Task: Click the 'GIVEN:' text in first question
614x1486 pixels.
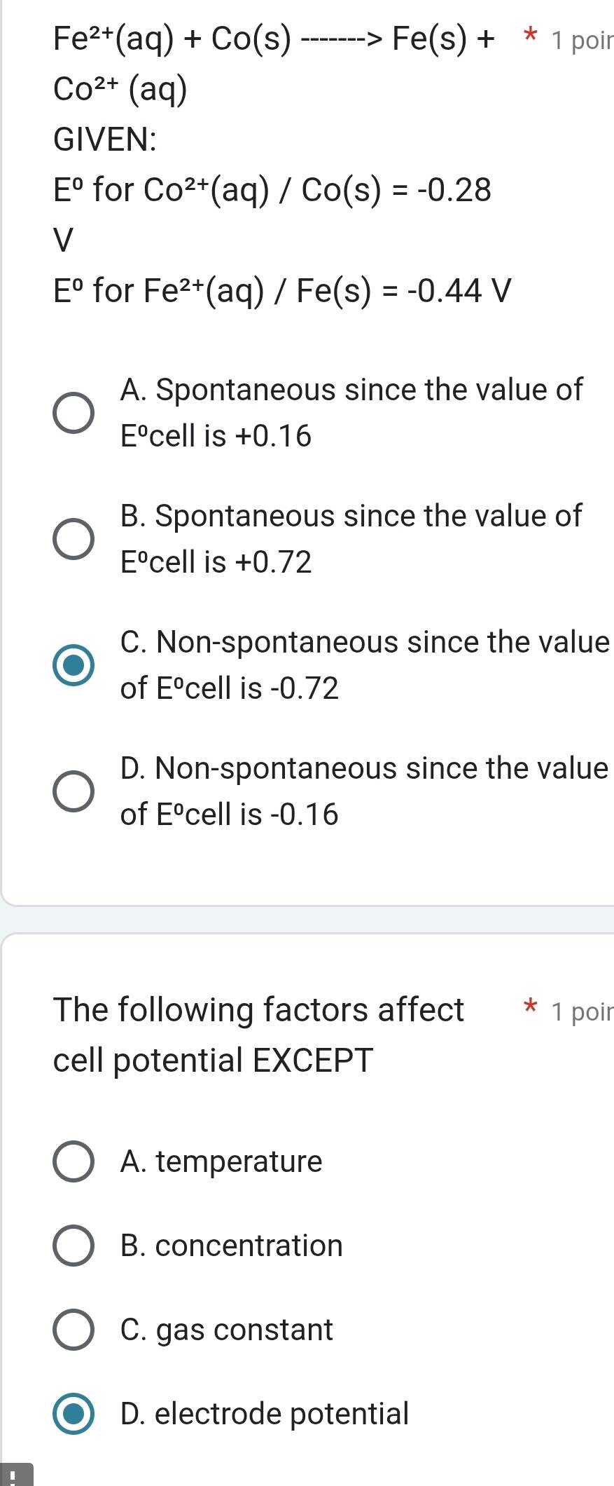Action: tap(105, 139)
